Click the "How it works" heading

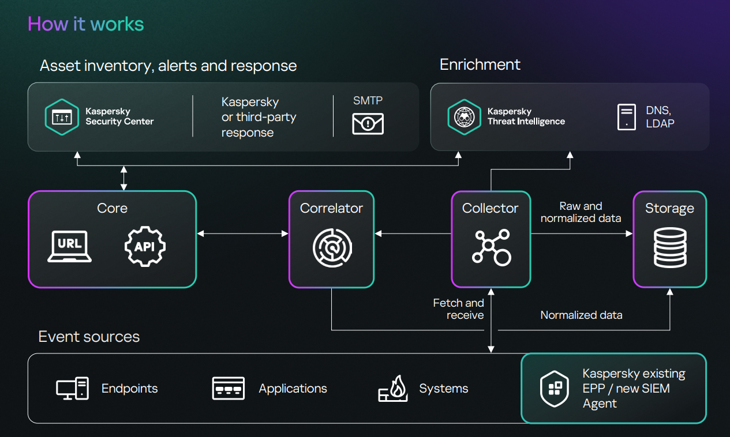pyautogui.click(x=85, y=24)
